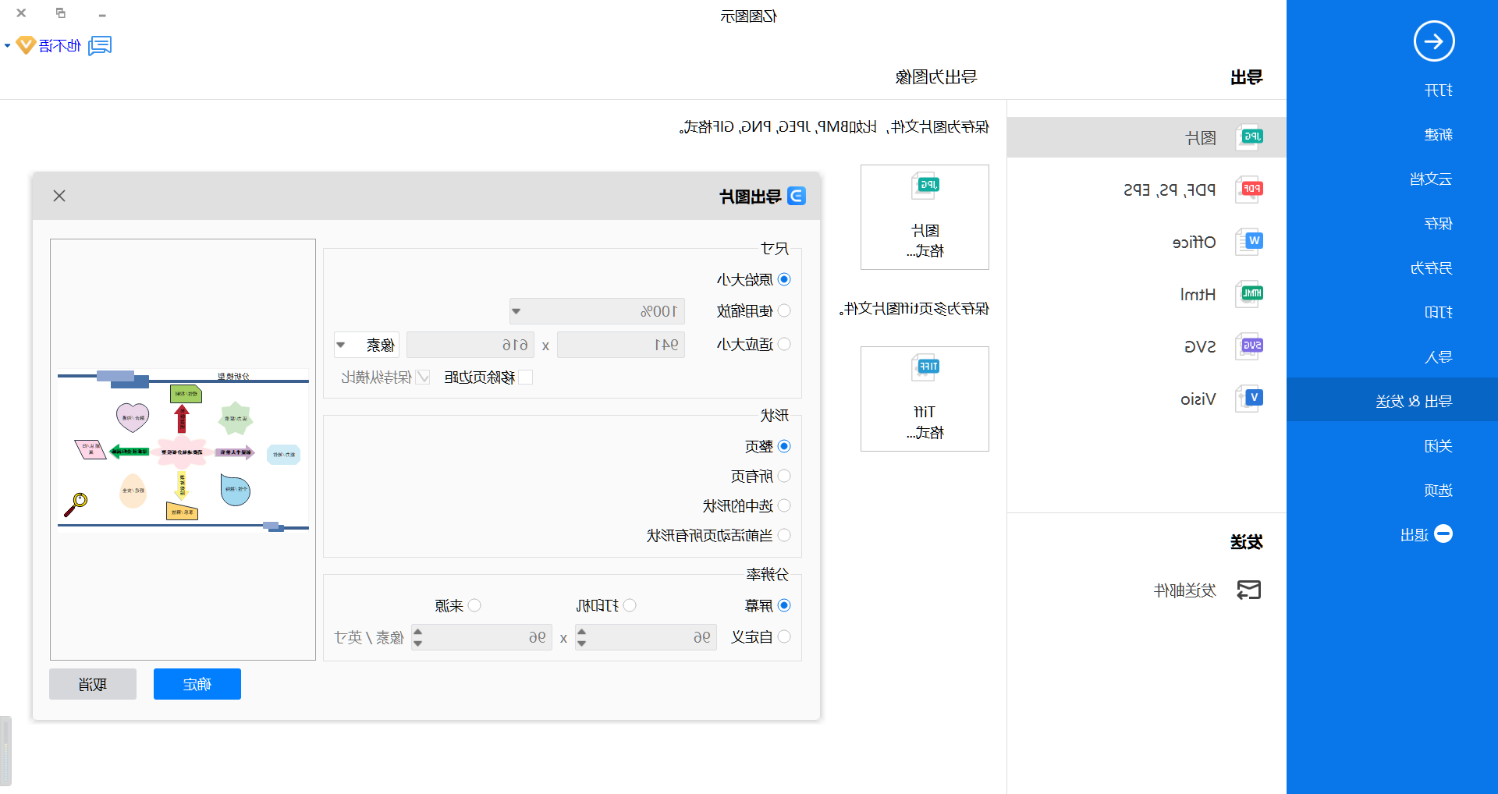Select 适应大小 radio button
Image resolution: width=1498 pixels, height=794 pixels.
point(785,344)
